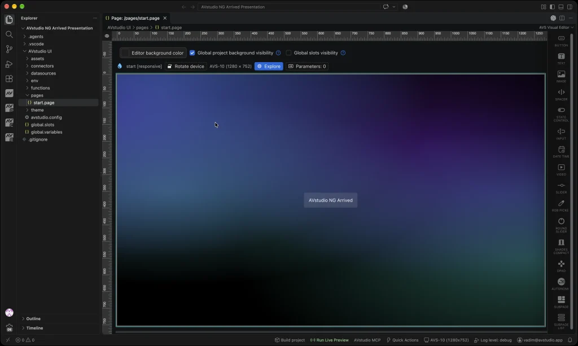
Task: Click the AVstudio NG Arrived canvas button
Action: point(330,200)
